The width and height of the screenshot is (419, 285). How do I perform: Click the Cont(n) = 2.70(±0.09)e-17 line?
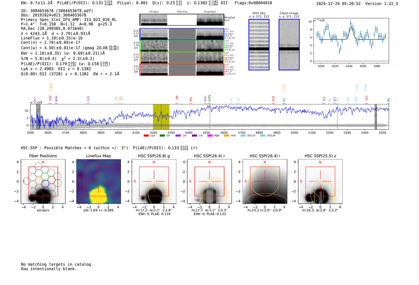tap(51, 43)
